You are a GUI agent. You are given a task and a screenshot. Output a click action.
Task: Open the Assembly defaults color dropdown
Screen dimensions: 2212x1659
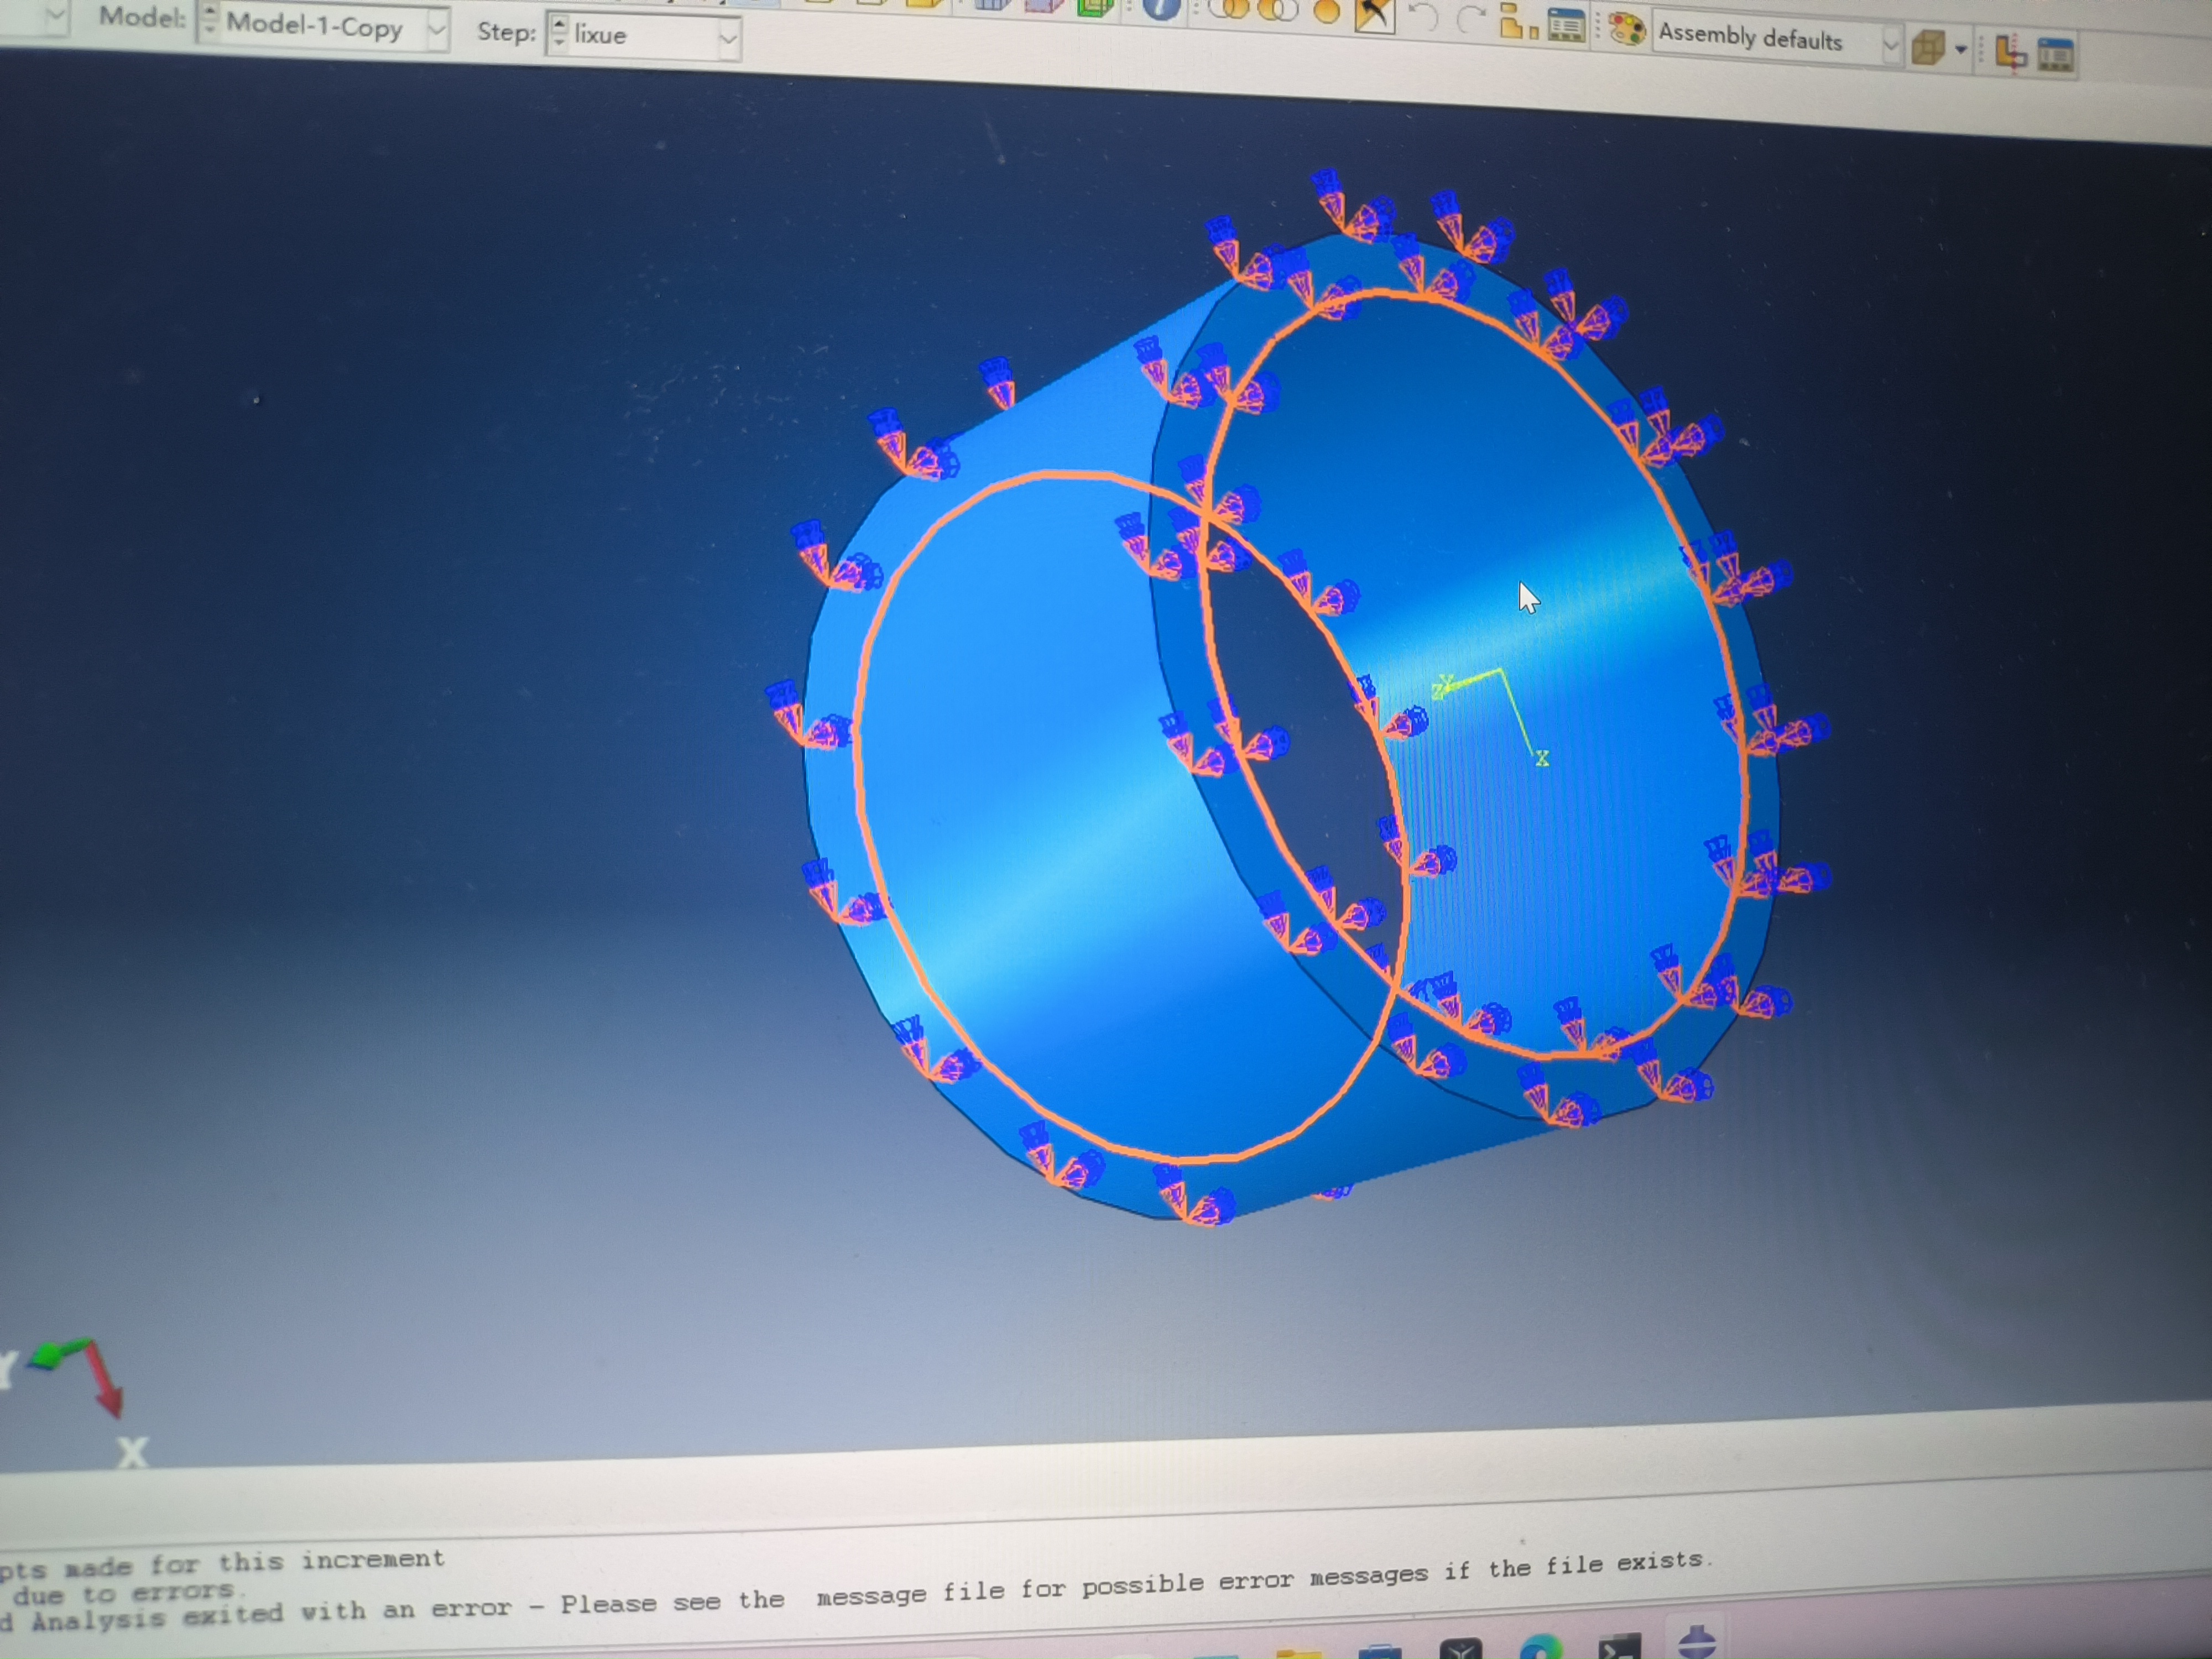pos(1890,45)
